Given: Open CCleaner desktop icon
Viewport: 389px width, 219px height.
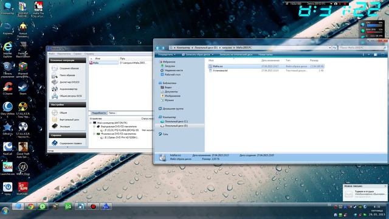Looking at the screenshot, I should click(x=8, y=89).
